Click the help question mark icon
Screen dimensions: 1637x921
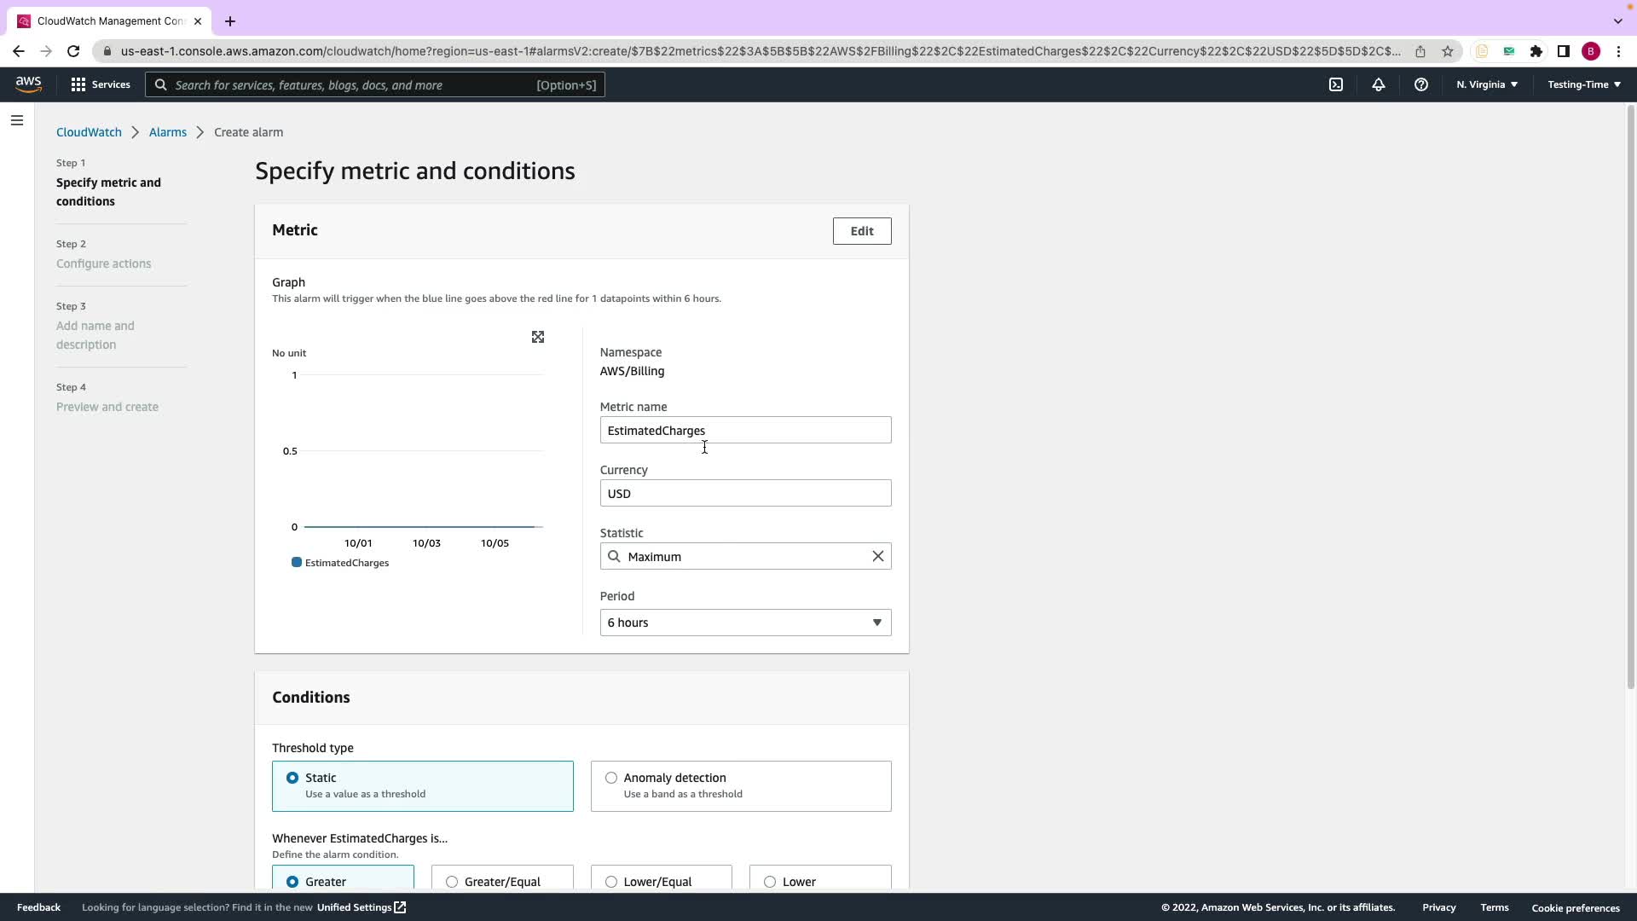pyautogui.click(x=1420, y=84)
